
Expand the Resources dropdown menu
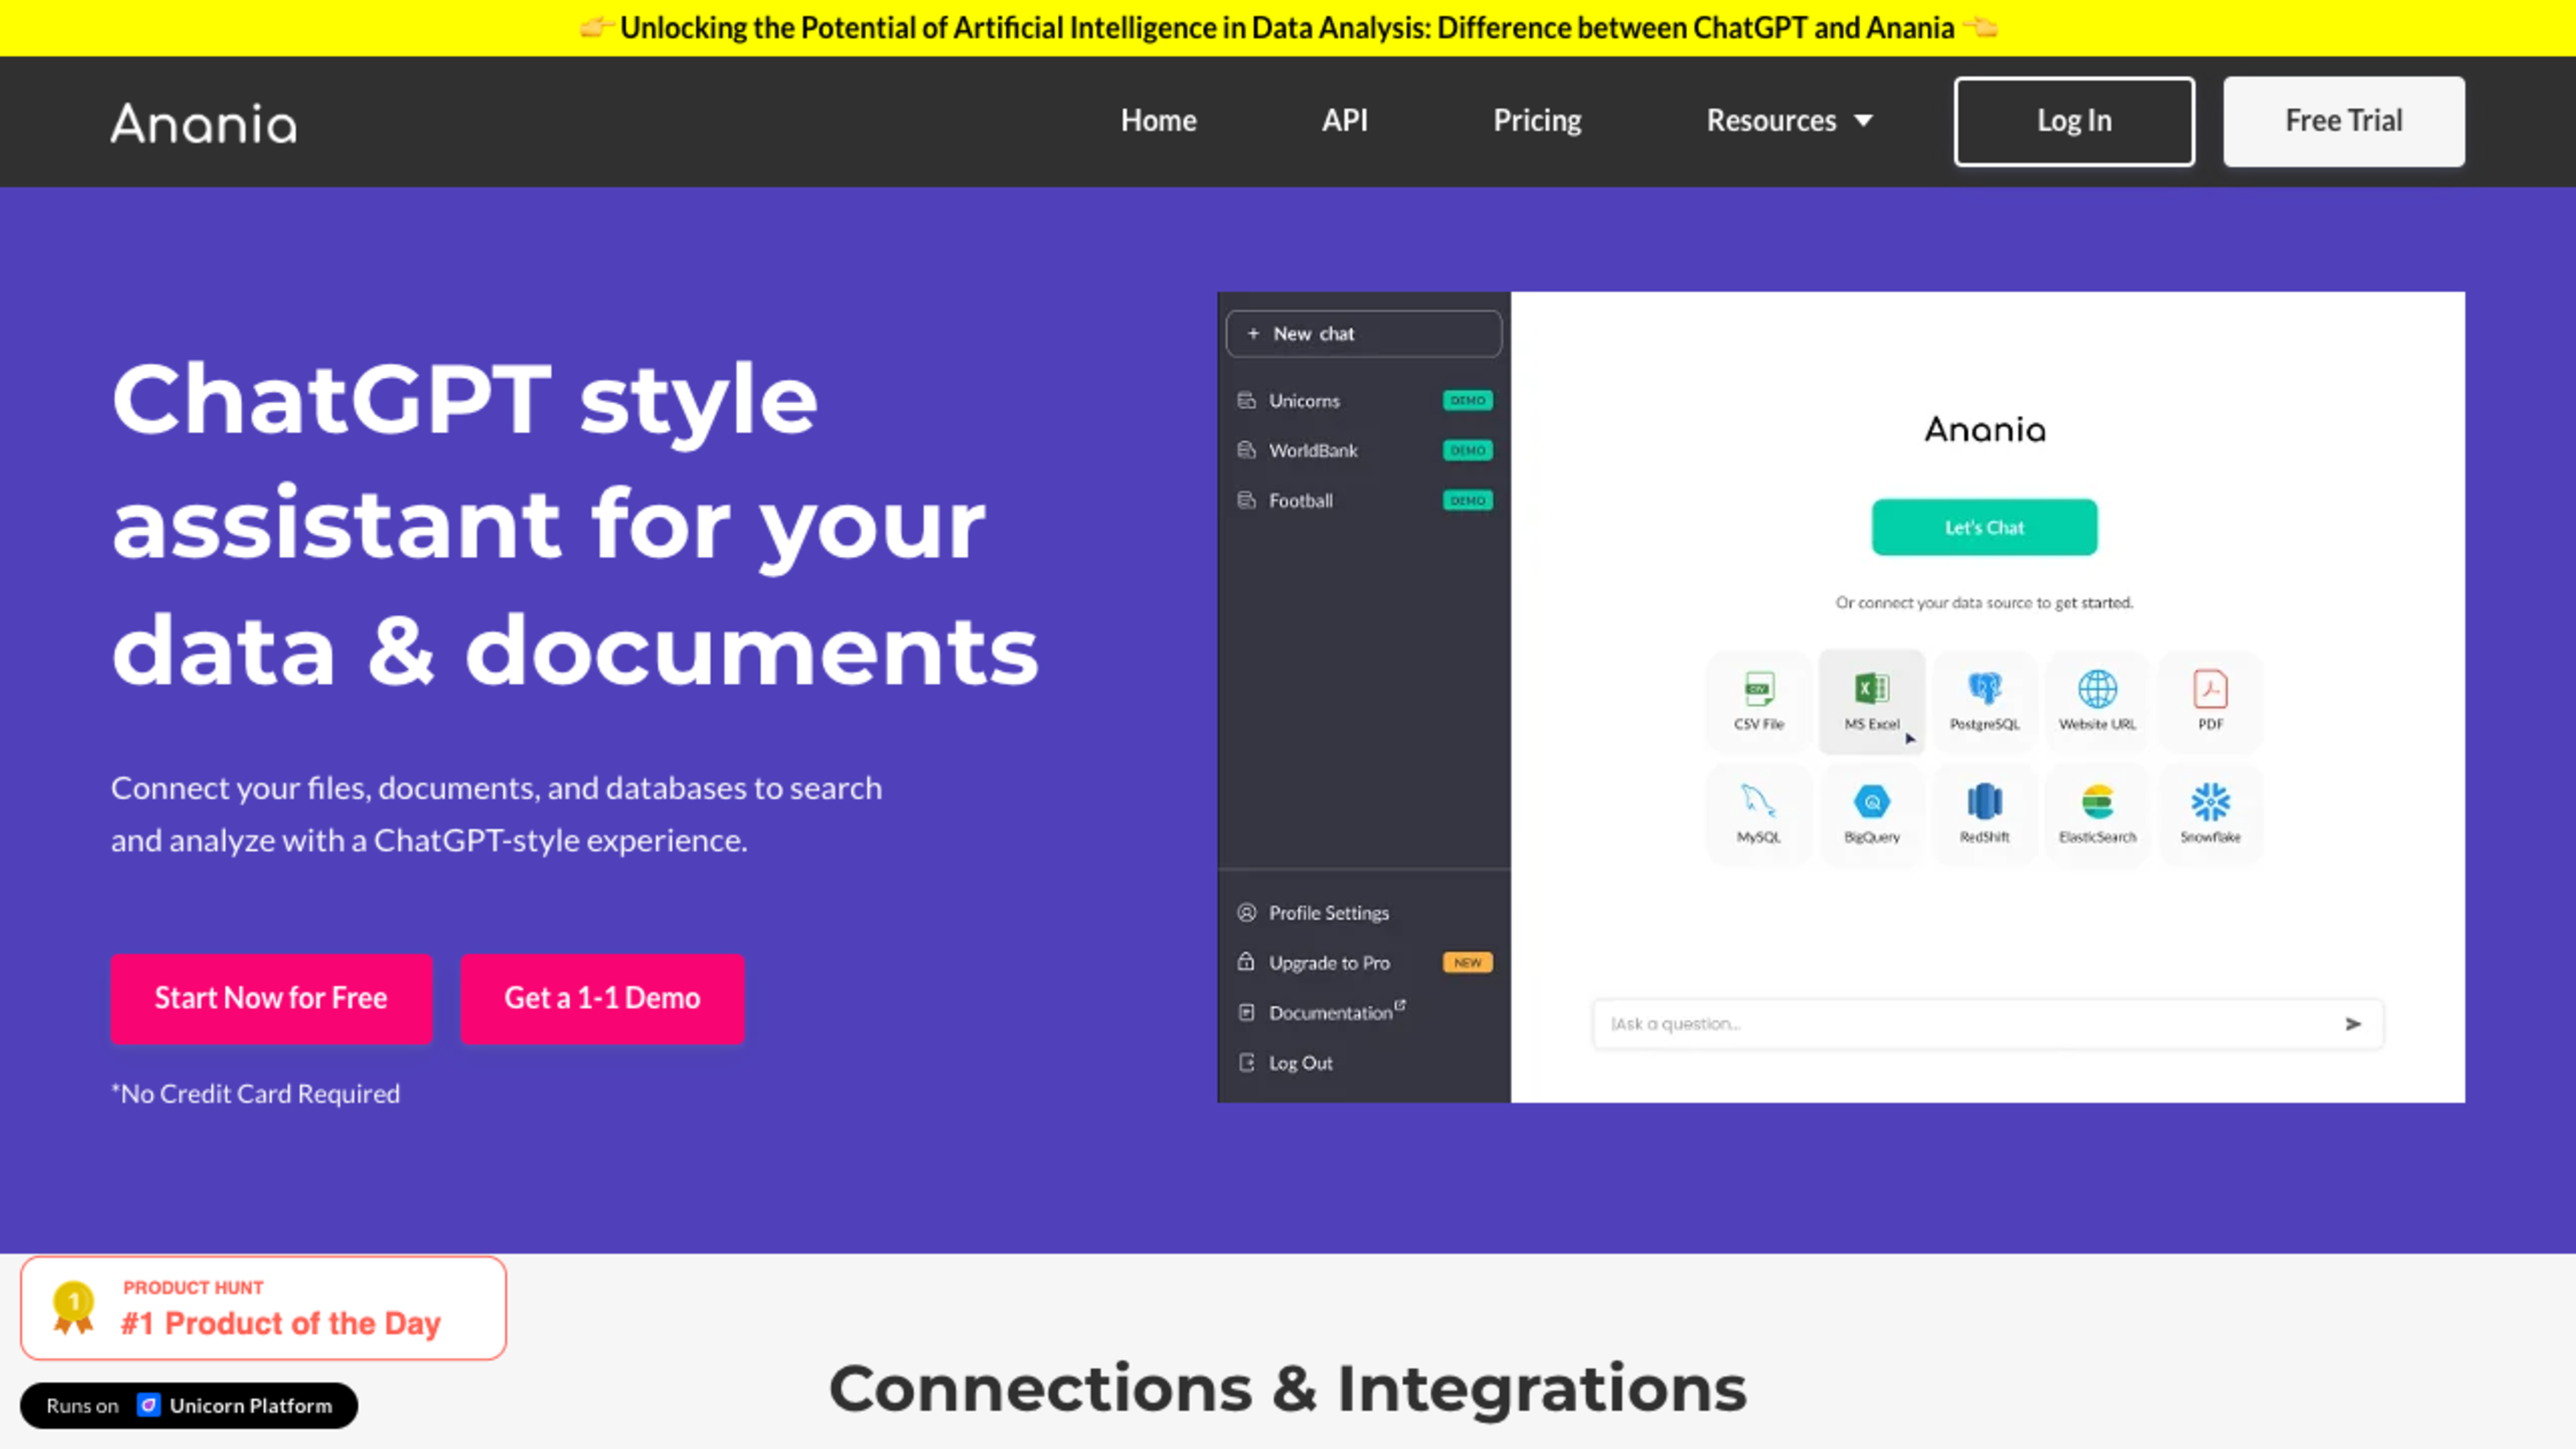click(1788, 121)
